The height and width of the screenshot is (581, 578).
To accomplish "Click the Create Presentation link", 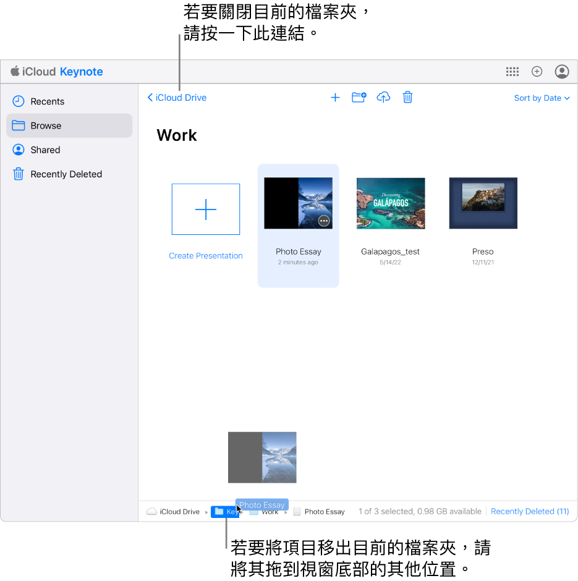I will pos(206,256).
